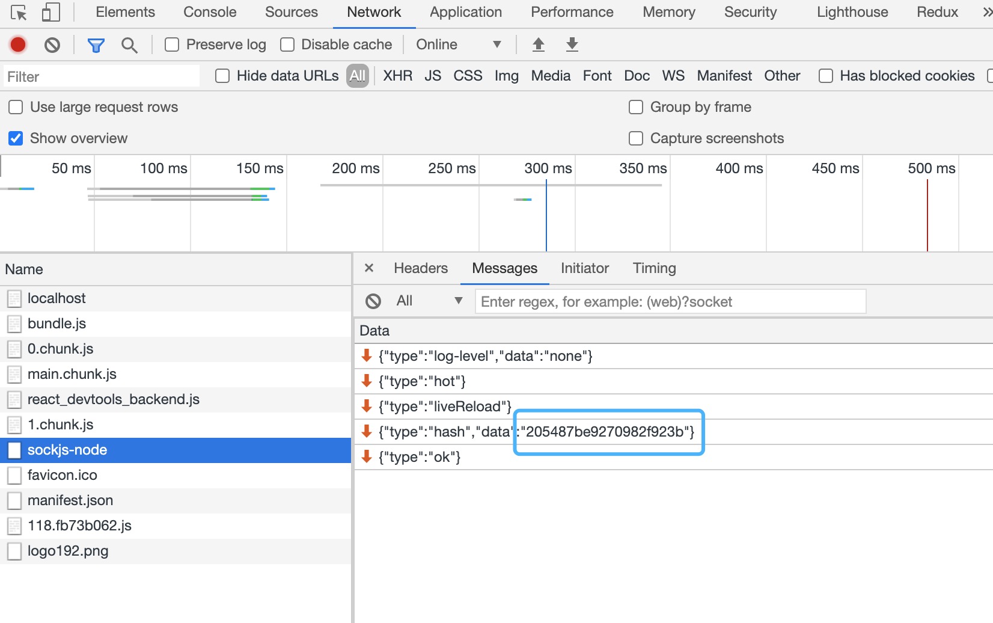Switch to the Elements tab
993x623 pixels.
click(x=125, y=12)
